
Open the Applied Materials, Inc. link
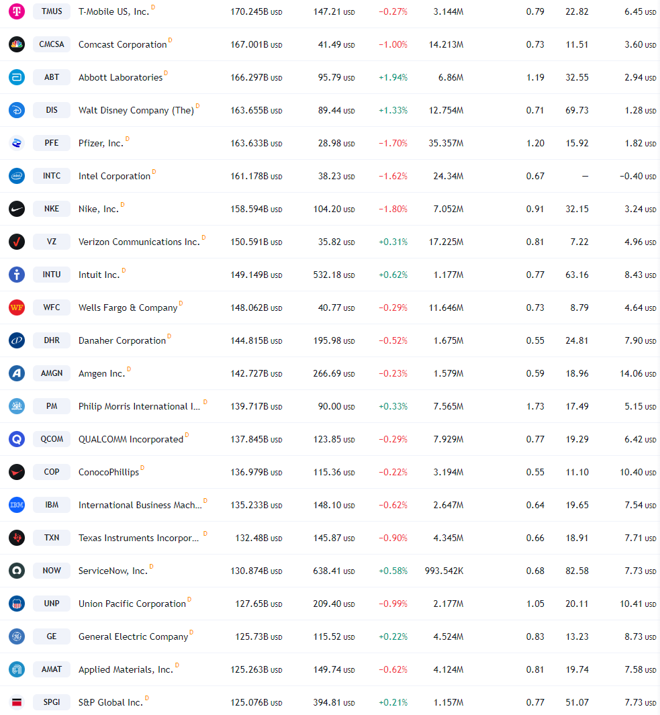pos(126,669)
